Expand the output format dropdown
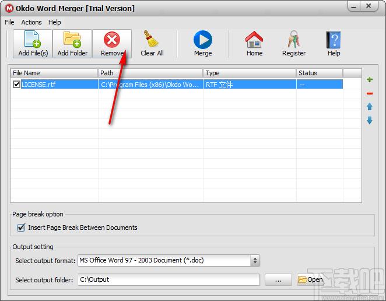This screenshot has height=301, width=386. click(255, 260)
